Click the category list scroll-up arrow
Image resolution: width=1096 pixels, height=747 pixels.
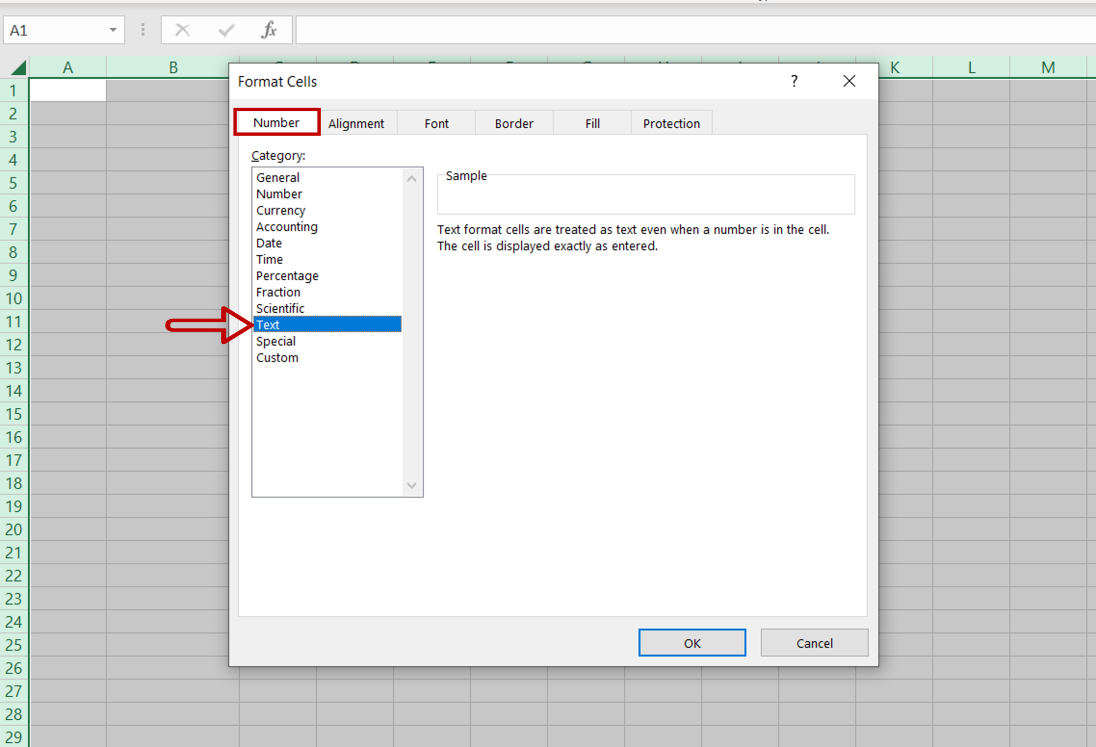pos(412,178)
